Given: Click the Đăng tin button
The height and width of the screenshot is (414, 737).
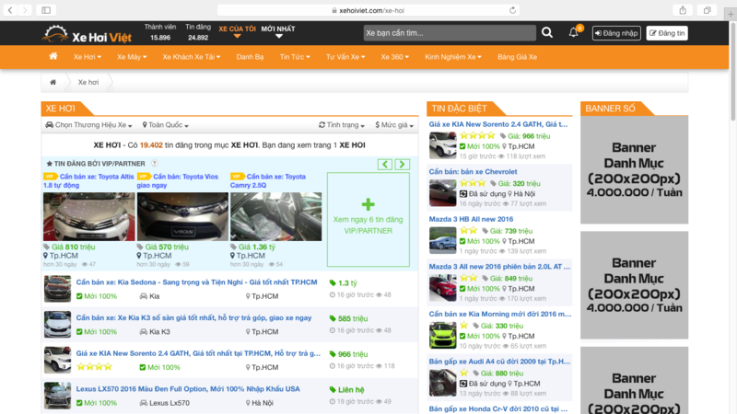Looking at the screenshot, I should click(667, 33).
